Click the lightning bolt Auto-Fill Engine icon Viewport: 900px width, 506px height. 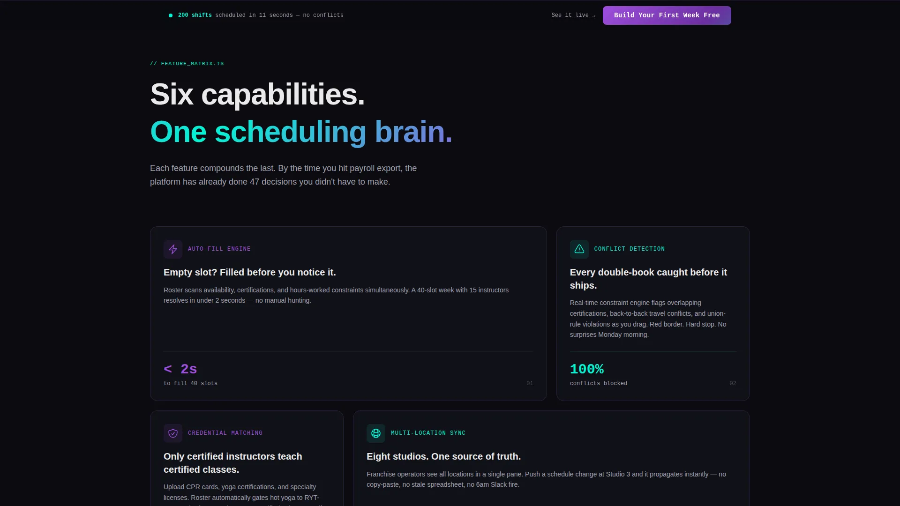pos(173,249)
